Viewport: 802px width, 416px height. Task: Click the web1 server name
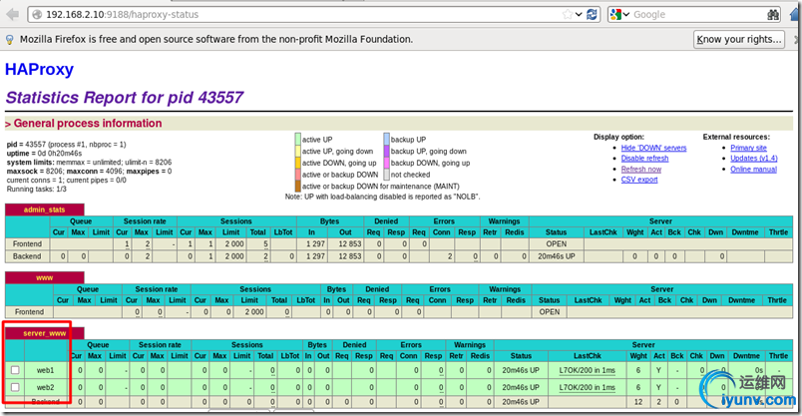tap(45, 370)
